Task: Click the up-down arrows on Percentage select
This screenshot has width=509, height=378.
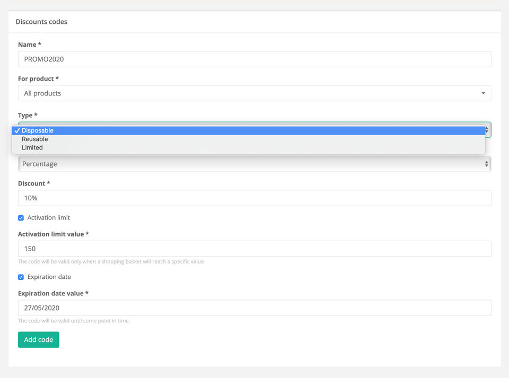Action: click(x=487, y=164)
